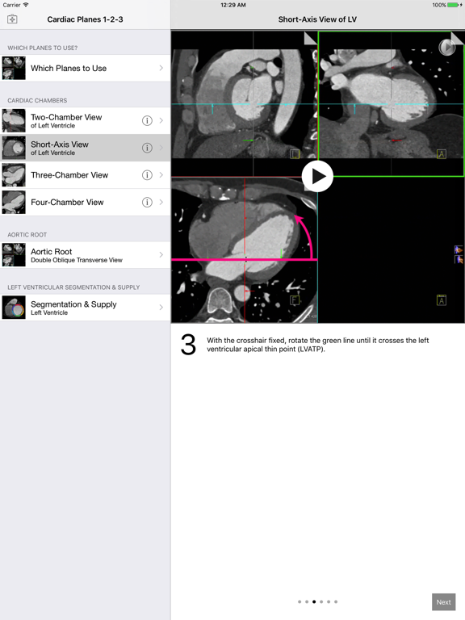465x620 pixels.
Task: Tap the Wi-Fi icon in status bar
Action: (26, 5)
